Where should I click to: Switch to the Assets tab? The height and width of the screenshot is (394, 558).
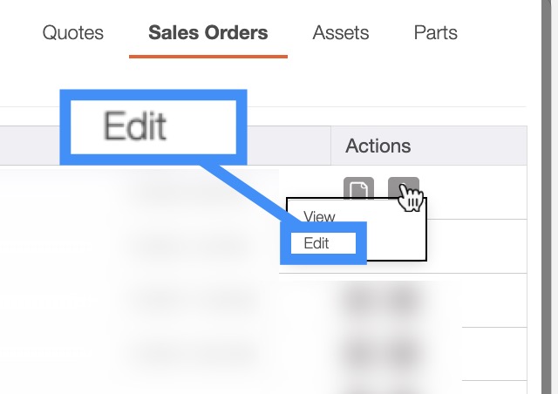[341, 33]
